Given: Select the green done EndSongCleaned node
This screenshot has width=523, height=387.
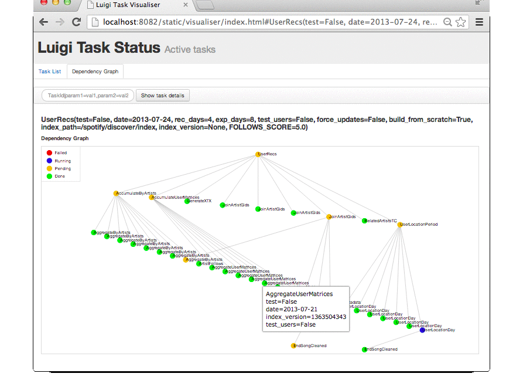Looking at the screenshot, I should coord(364,349).
